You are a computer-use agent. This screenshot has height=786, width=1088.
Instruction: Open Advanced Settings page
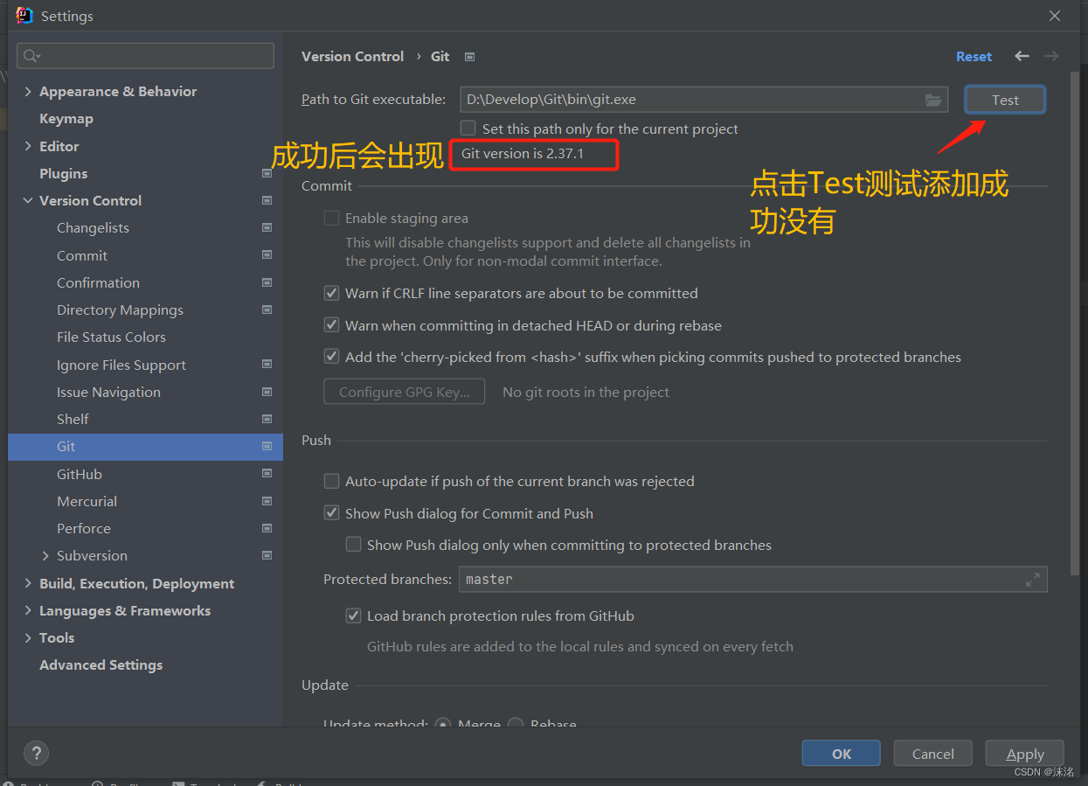(x=100, y=664)
